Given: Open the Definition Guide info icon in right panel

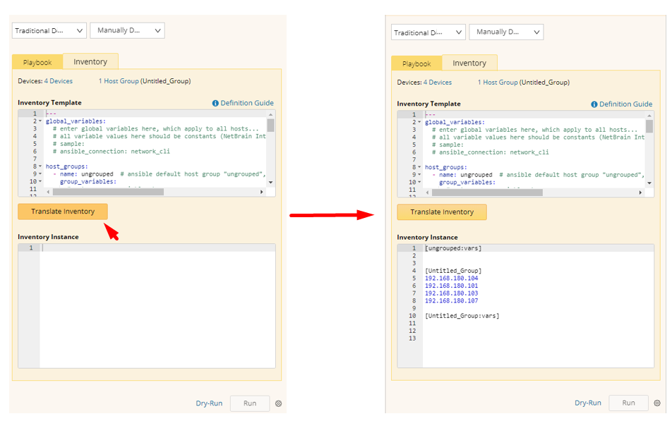Looking at the screenshot, I should coord(594,104).
